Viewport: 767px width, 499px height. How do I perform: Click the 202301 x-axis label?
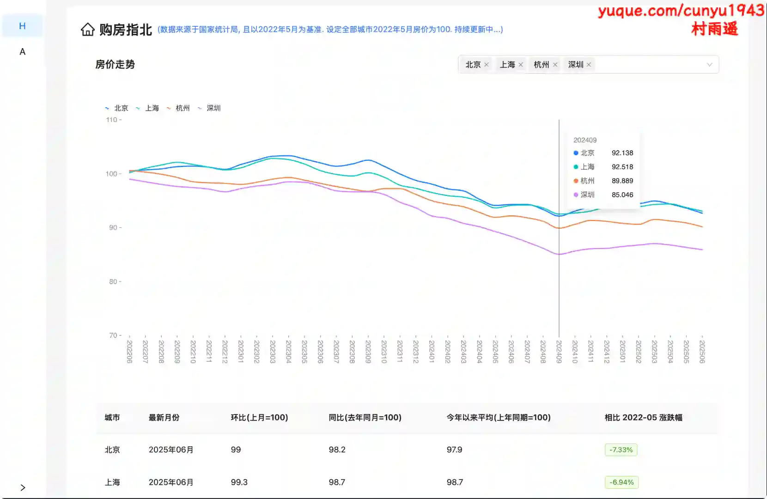click(241, 352)
